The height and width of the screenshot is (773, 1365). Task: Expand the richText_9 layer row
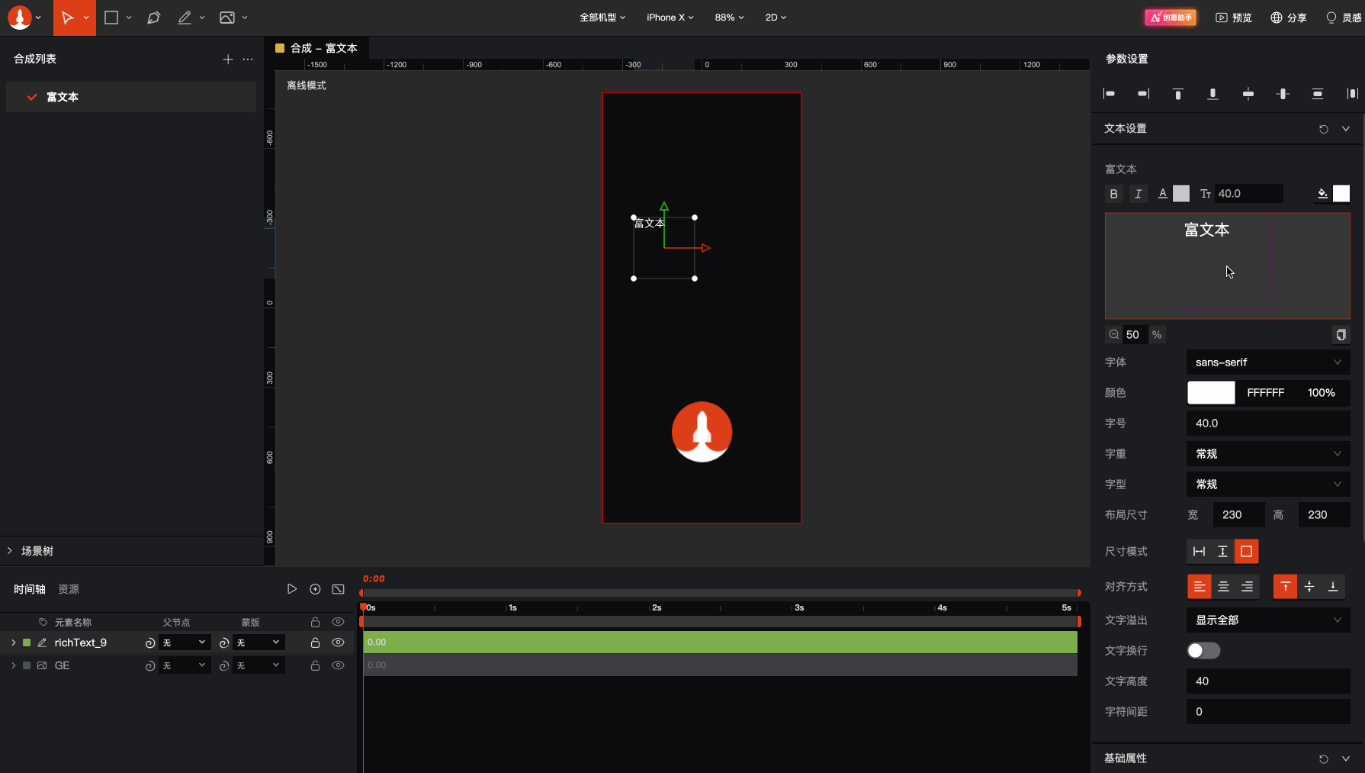click(13, 643)
